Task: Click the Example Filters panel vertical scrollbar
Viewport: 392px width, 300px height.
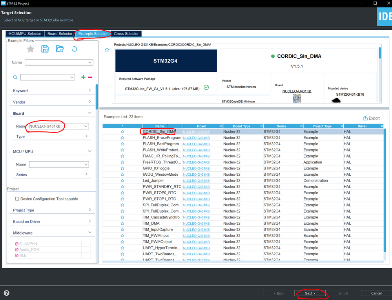Action: click(x=97, y=97)
